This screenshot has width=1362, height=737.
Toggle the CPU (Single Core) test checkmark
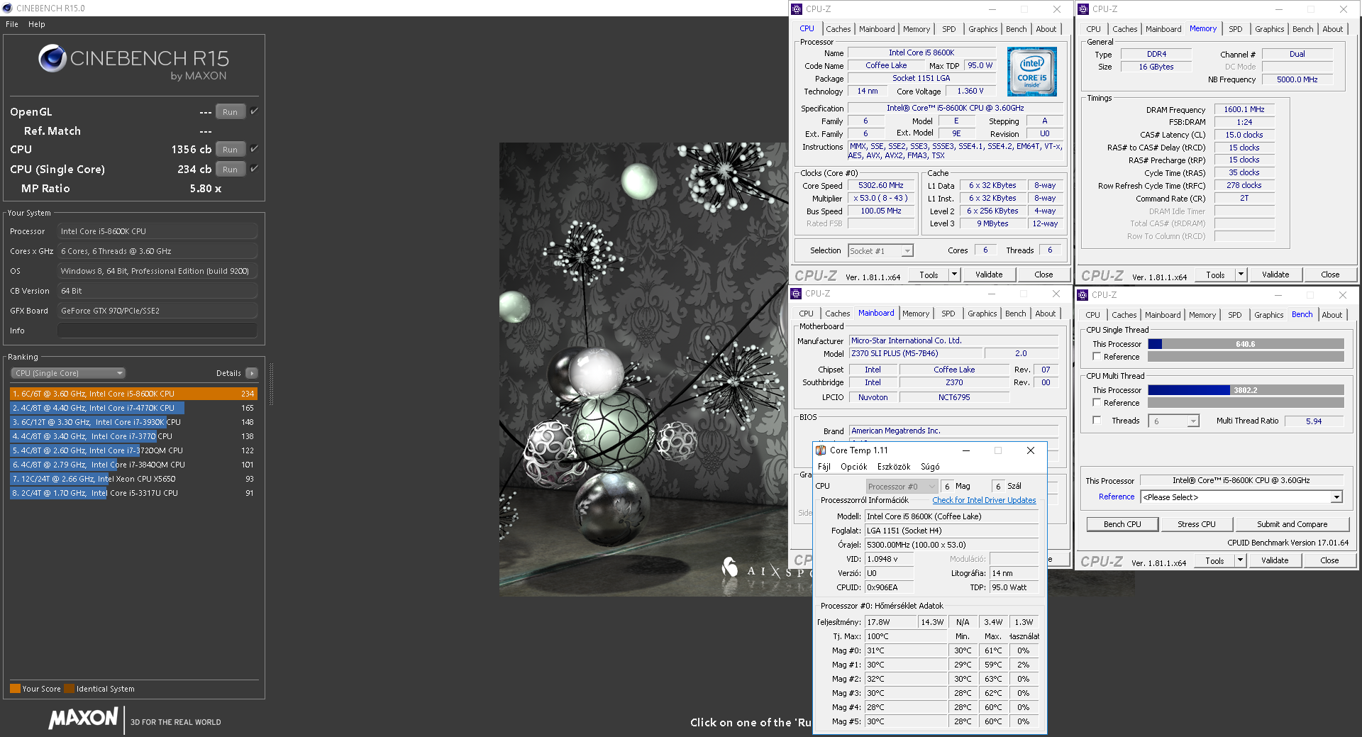(254, 169)
